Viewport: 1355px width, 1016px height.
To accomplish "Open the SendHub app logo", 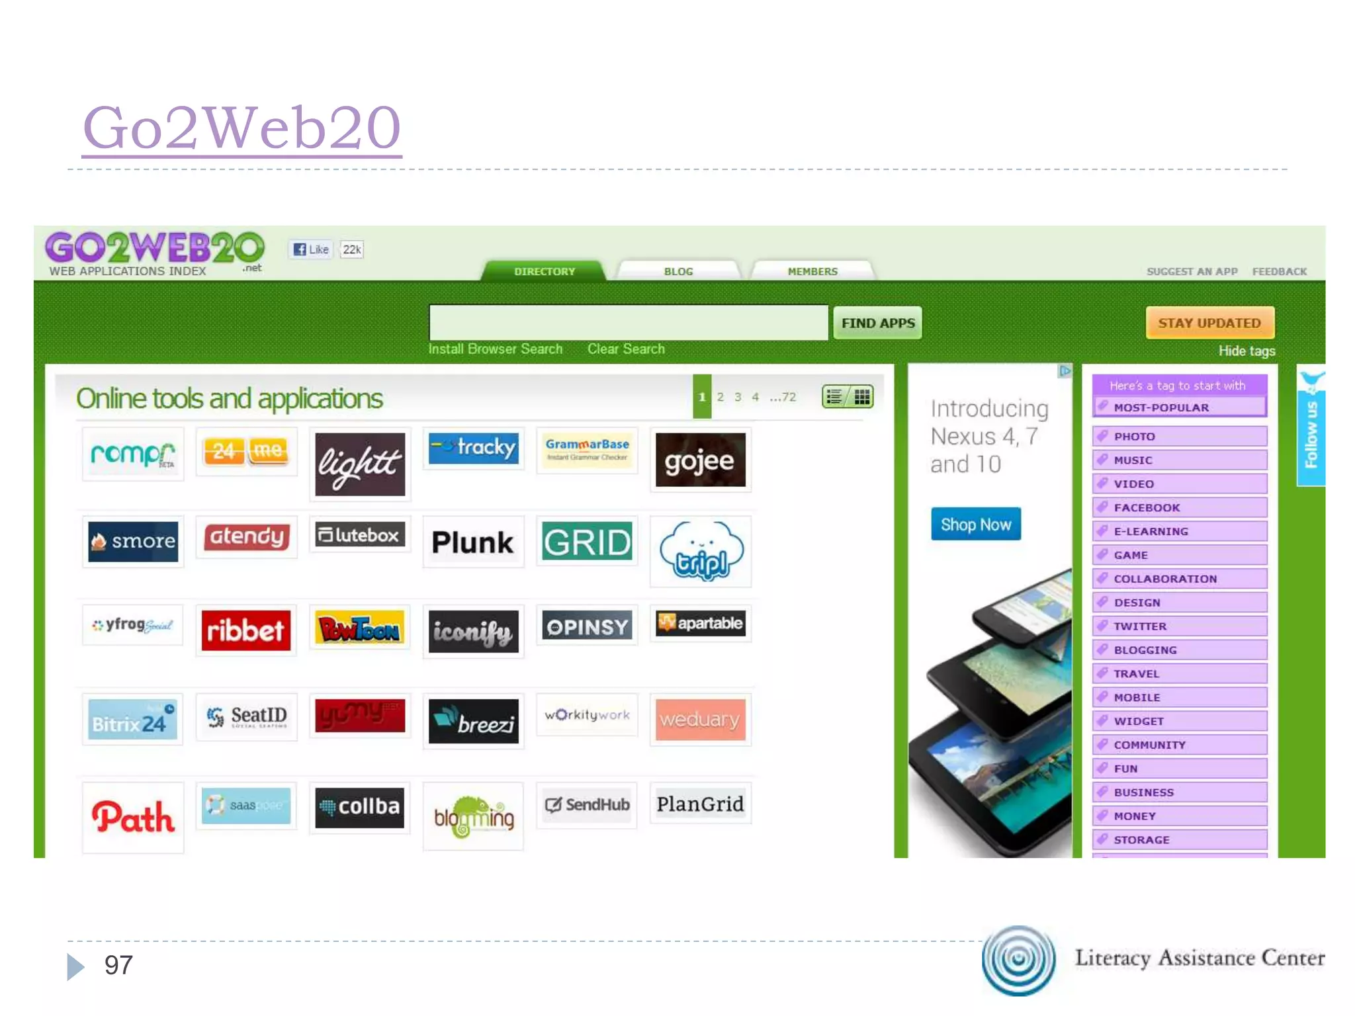I will (x=587, y=804).
